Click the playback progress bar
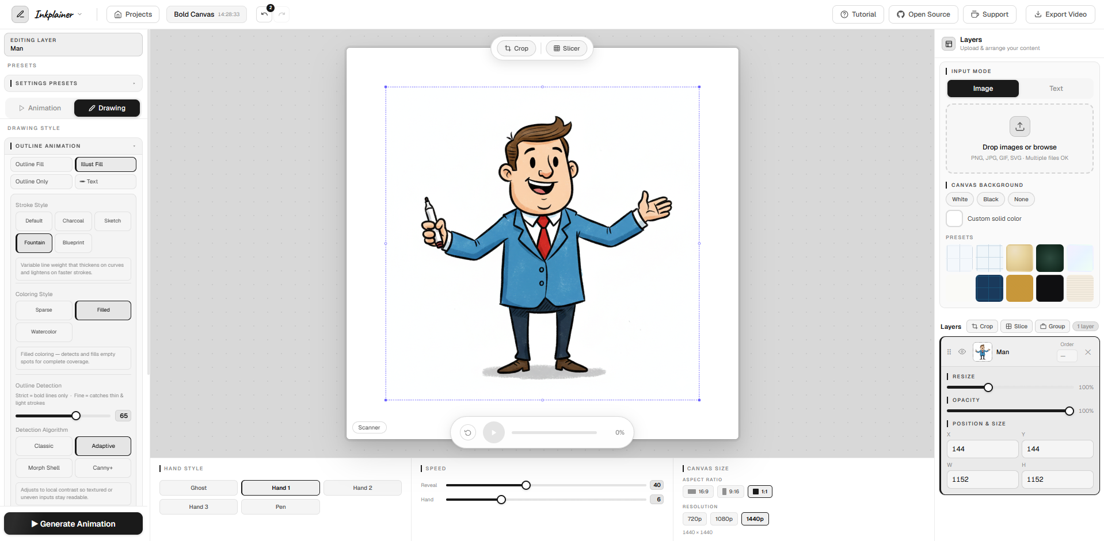The height and width of the screenshot is (541, 1104). pyautogui.click(x=554, y=432)
